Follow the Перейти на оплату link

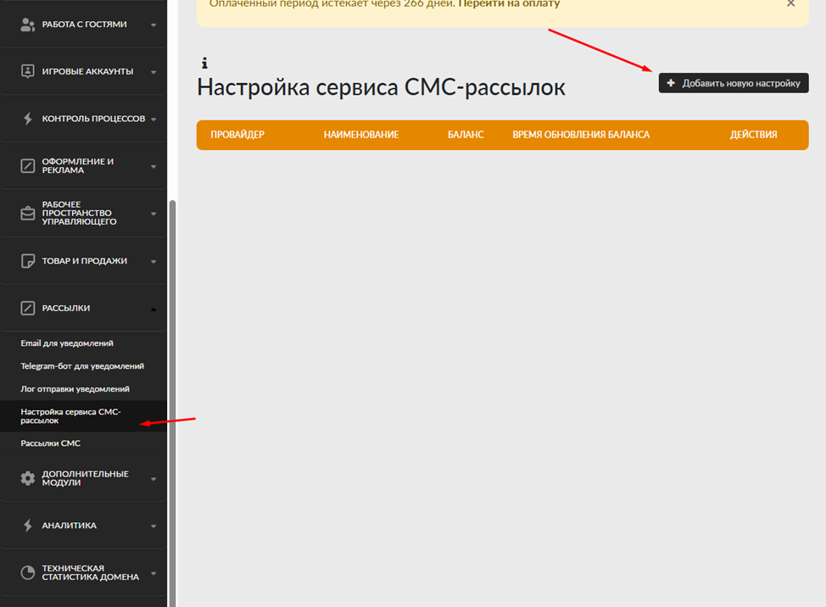509,4
